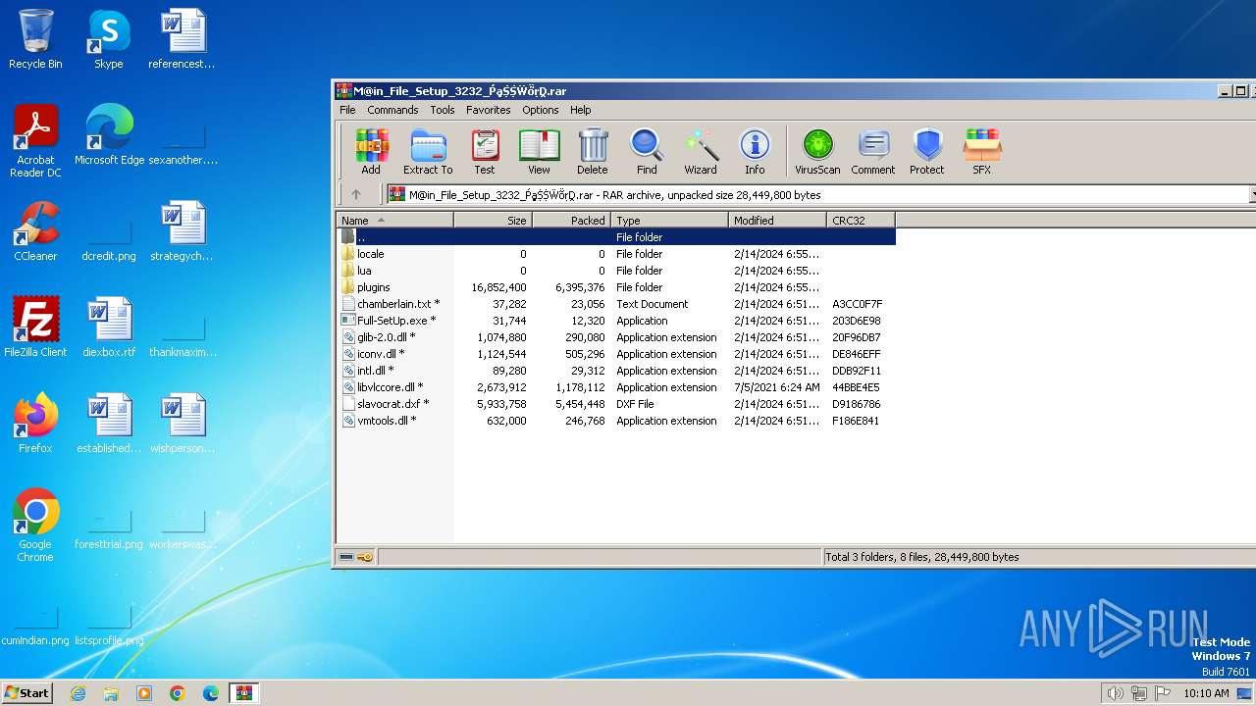
Task: Click the volume speaker tray icon
Action: point(1115,693)
